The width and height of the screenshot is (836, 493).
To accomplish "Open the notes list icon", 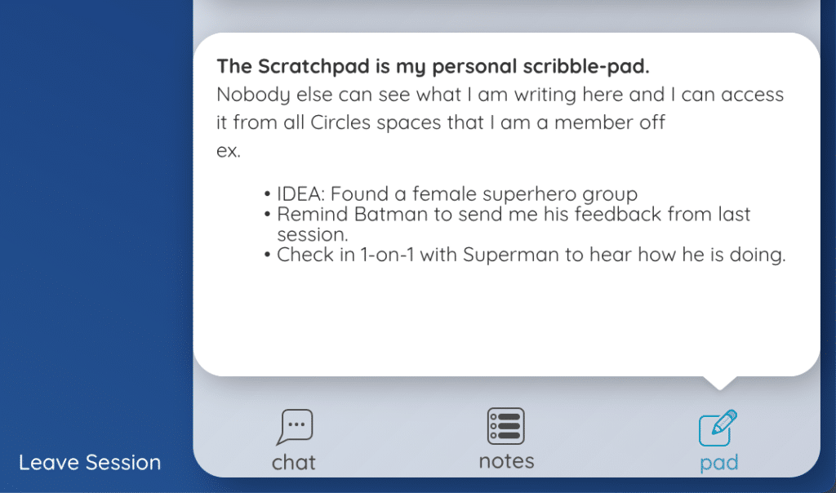I will (x=506, y=426).
